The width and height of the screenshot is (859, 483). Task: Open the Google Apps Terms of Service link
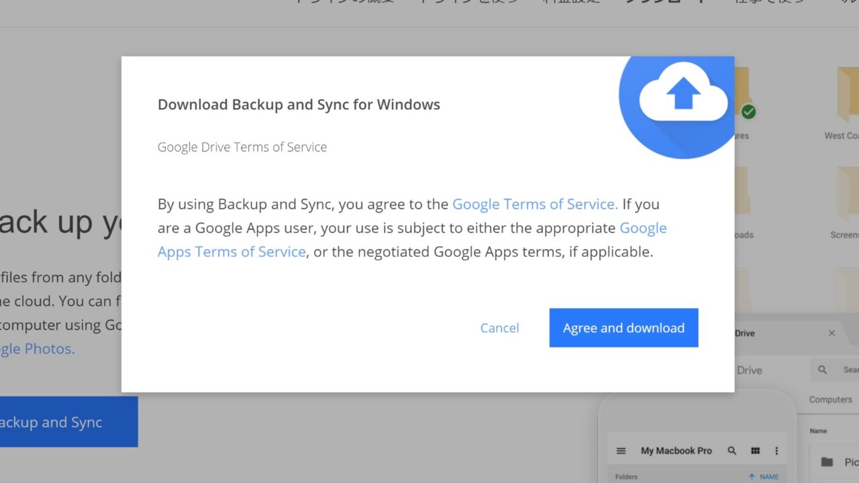coord(232,252)
